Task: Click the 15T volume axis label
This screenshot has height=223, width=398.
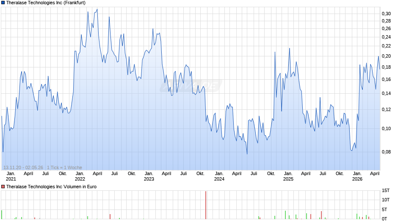Action: pos(386,190)
